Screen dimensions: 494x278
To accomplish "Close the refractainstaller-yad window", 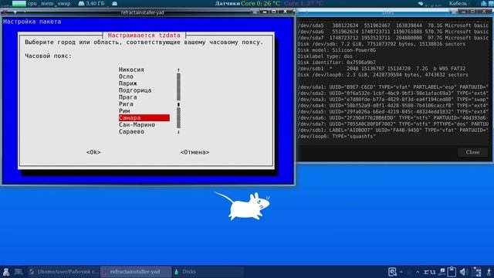I will click(285, 12).
